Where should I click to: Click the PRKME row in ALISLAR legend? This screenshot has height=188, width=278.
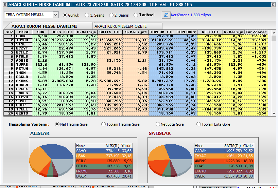tap(104, 171)
